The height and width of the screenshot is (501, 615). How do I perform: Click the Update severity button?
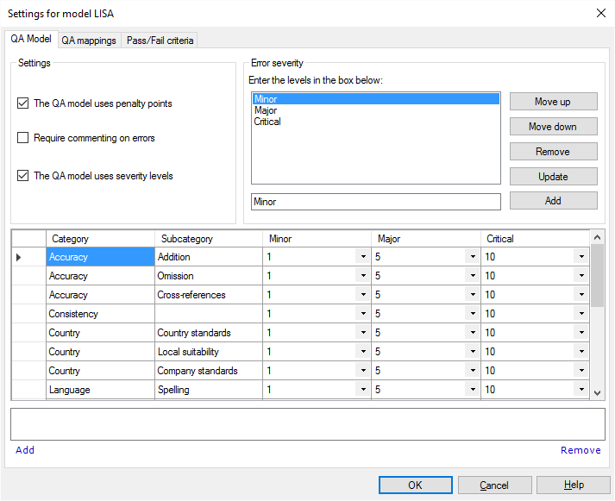(553, 177)
